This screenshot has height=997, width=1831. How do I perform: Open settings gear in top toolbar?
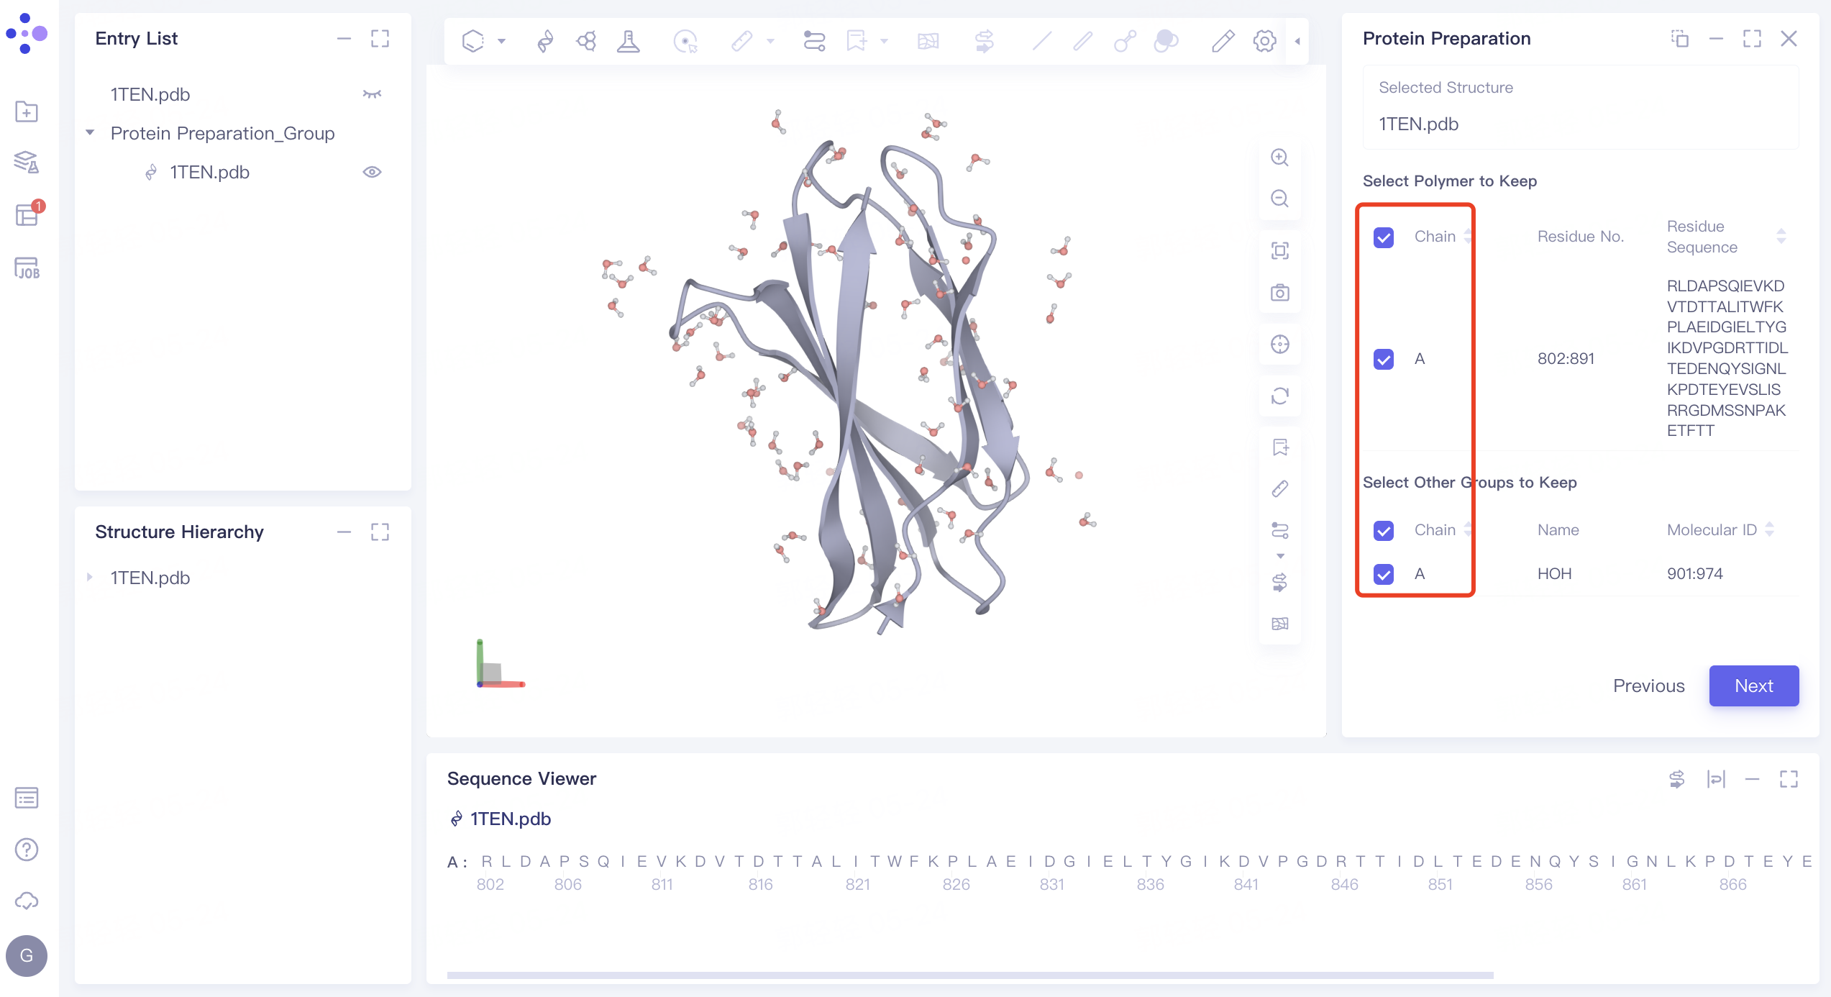pos(1264,41)
